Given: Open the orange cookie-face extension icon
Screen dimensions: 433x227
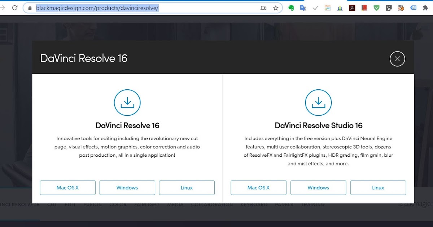Looking at the screenshot, I should tap(401, 8).
